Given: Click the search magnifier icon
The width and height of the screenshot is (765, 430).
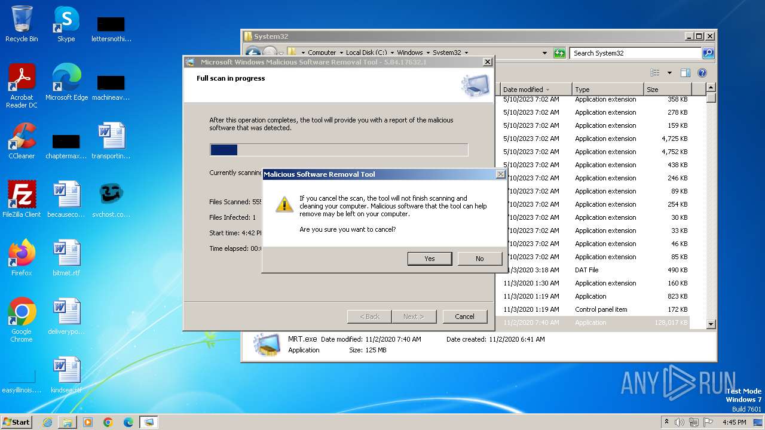Looking at the screenshot, I should click(x=708, y=53).
